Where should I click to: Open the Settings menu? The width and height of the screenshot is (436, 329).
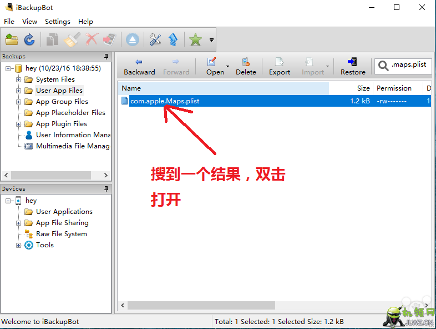(58, 22)
